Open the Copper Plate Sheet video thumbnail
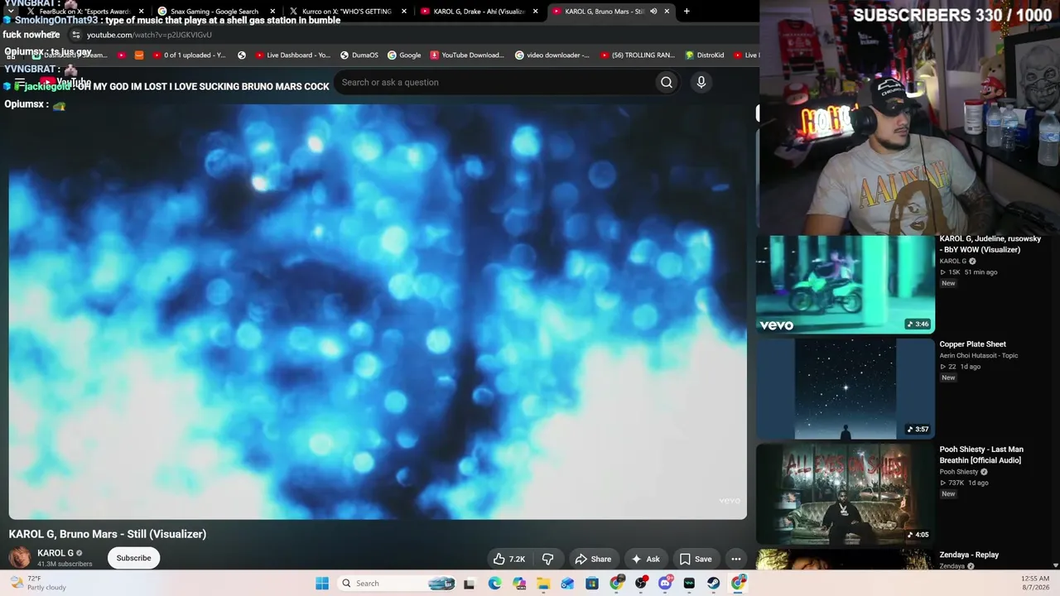 coord(846,389)
